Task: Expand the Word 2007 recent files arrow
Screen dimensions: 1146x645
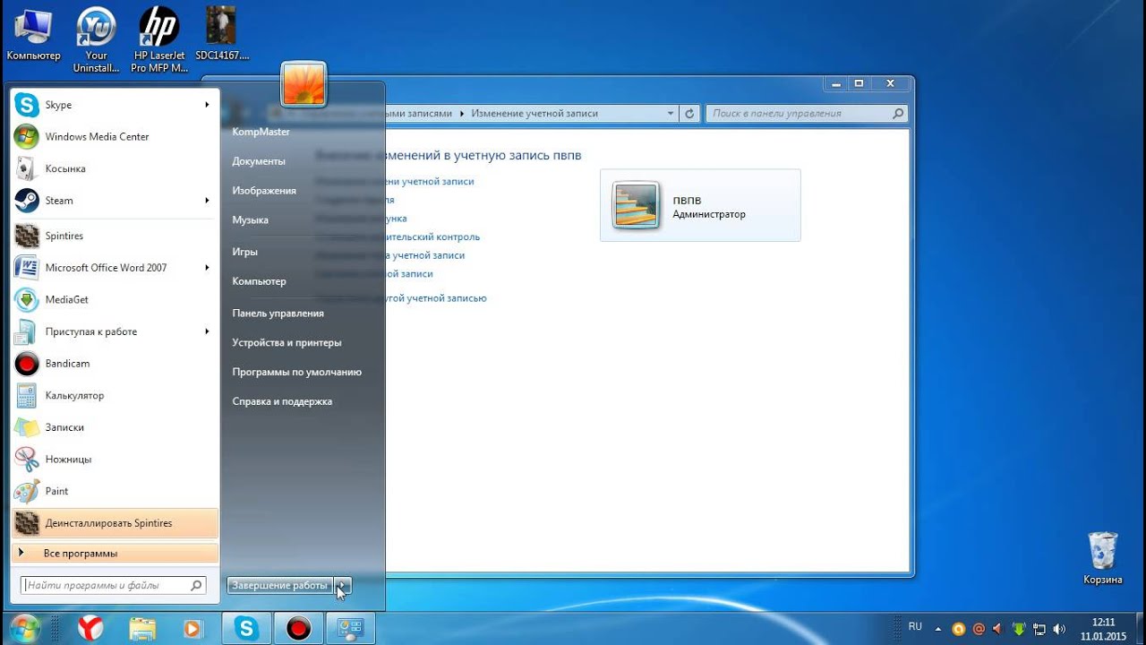Action: pyautogui.click(x=207, y=268)
